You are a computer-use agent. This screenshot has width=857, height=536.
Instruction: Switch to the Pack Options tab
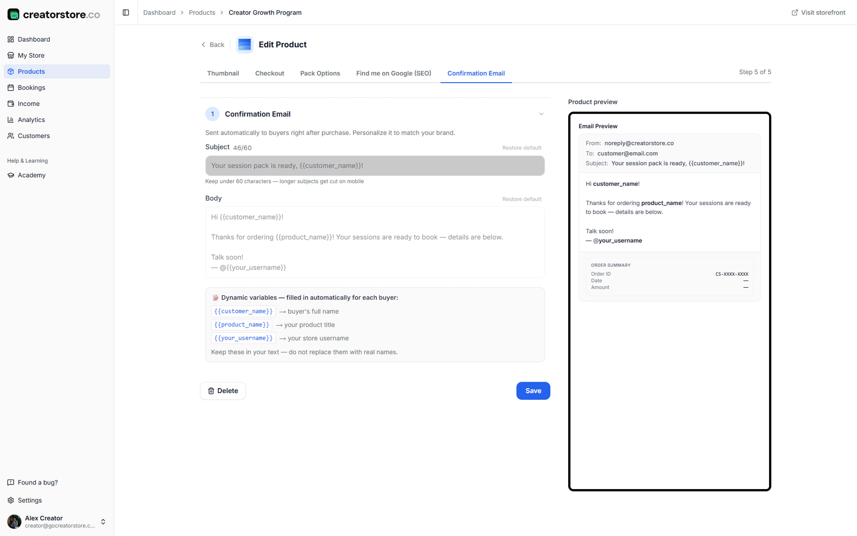(x=320, y=73)
